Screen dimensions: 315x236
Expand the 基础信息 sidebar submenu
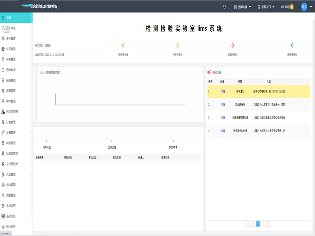30,216
